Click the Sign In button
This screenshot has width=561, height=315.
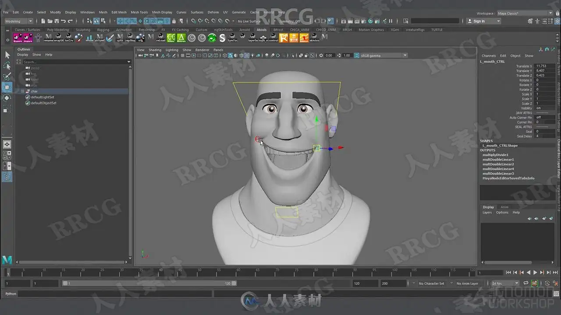coord(483,21)
